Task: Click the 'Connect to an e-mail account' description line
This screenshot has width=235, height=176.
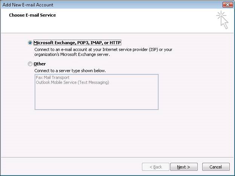Action: pos(103,49)
